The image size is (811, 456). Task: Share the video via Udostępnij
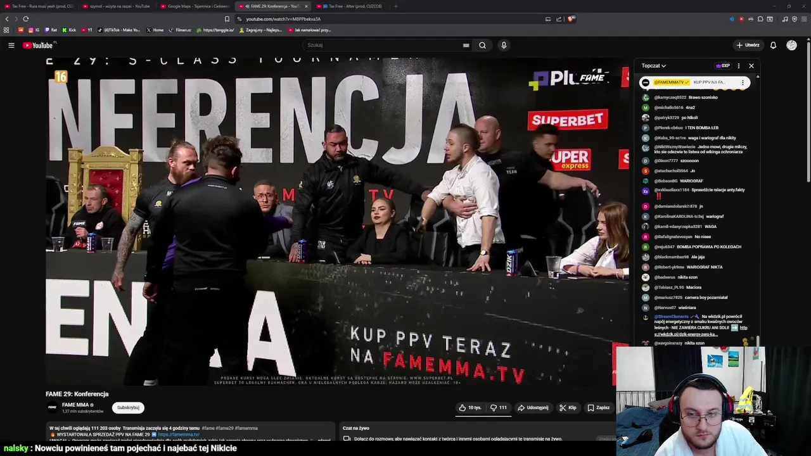533,408
